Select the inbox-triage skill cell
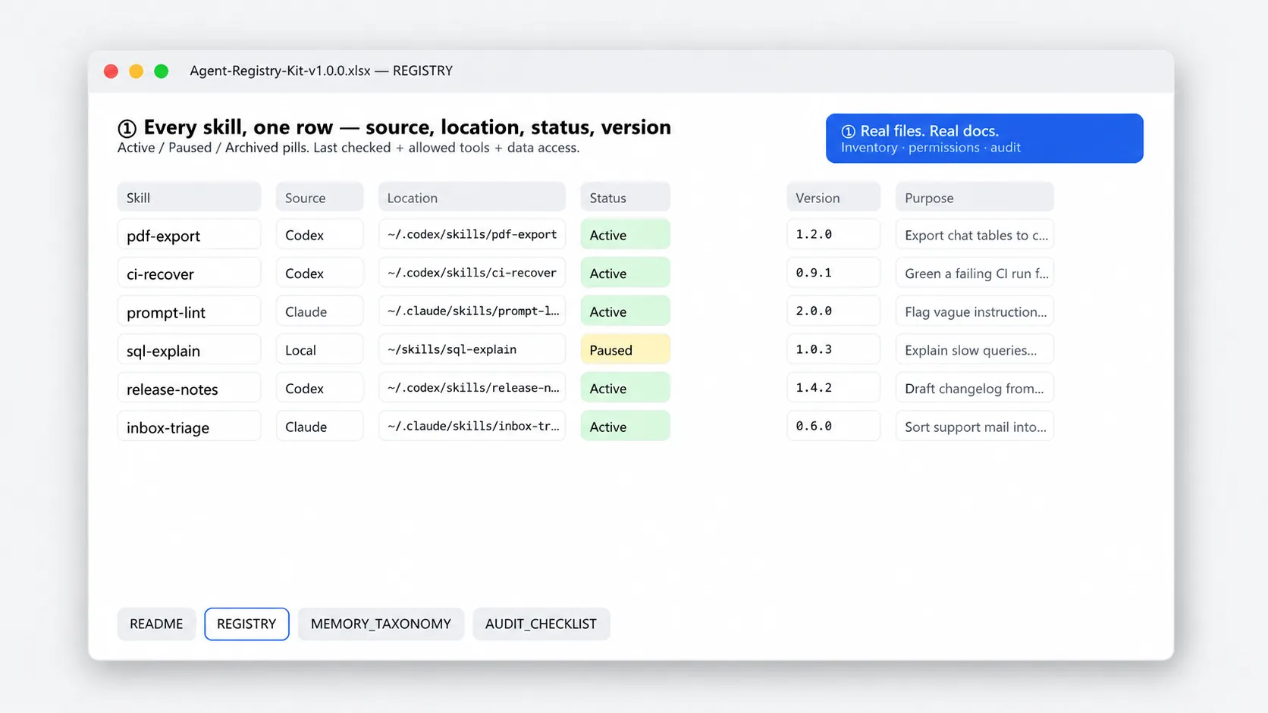This screenshot has height=713, width=1268. click(x=189, y=426)
